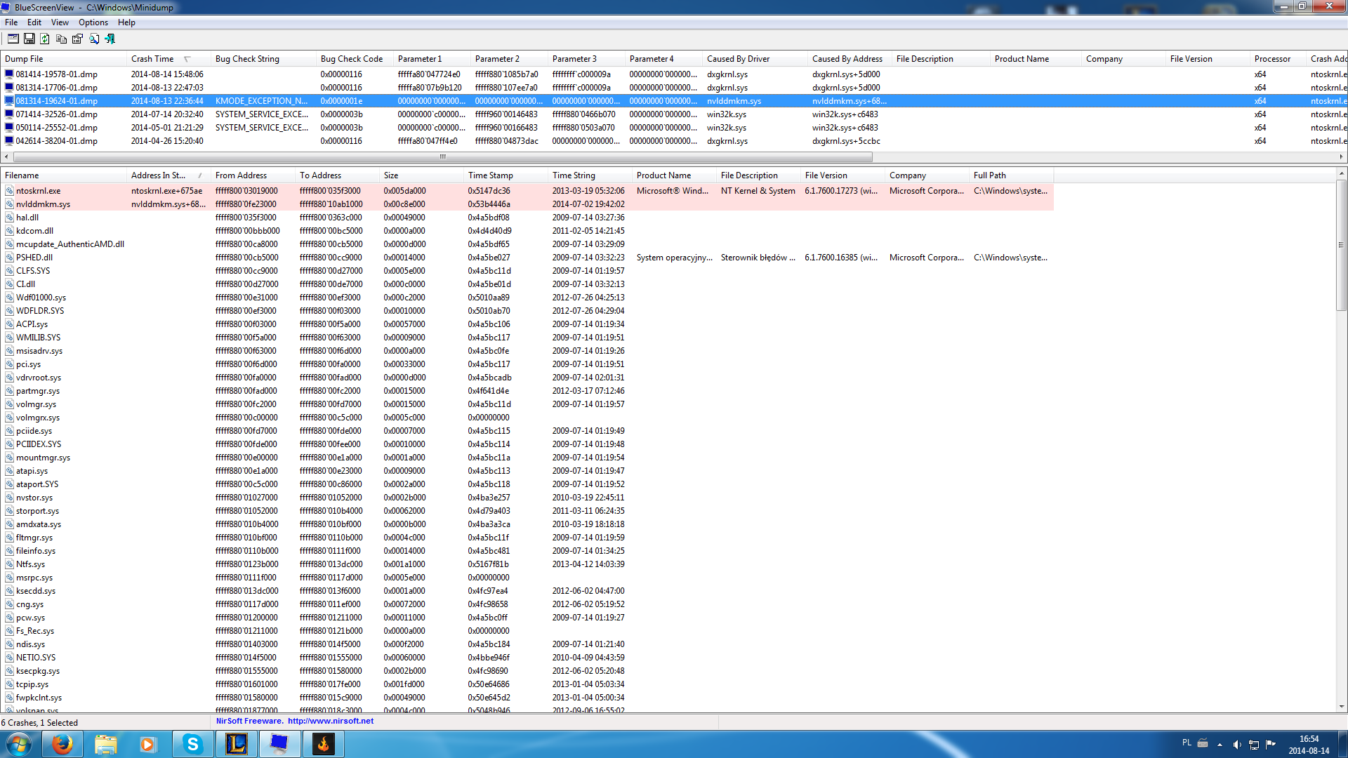Open Windows Media Player from taskbar
The height and width of the screenshot is (758, 1348).
pyautogui.click(x=148, y=744)
